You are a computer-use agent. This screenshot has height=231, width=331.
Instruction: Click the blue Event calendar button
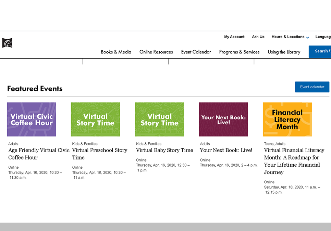pyautogui.click(x=312, y=87)
